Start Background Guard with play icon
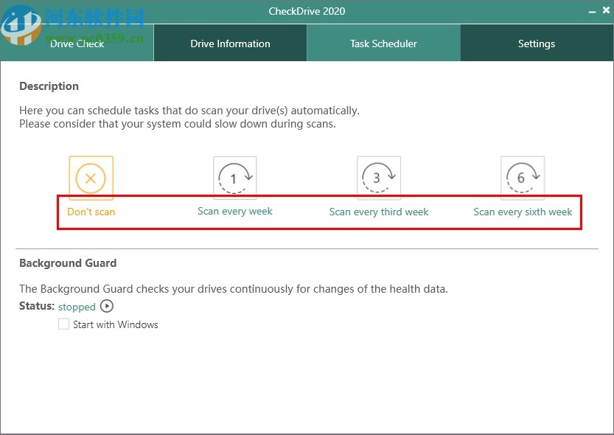Image resolution: width=614 pixels, height=435 pixels. tap(107, 306)
